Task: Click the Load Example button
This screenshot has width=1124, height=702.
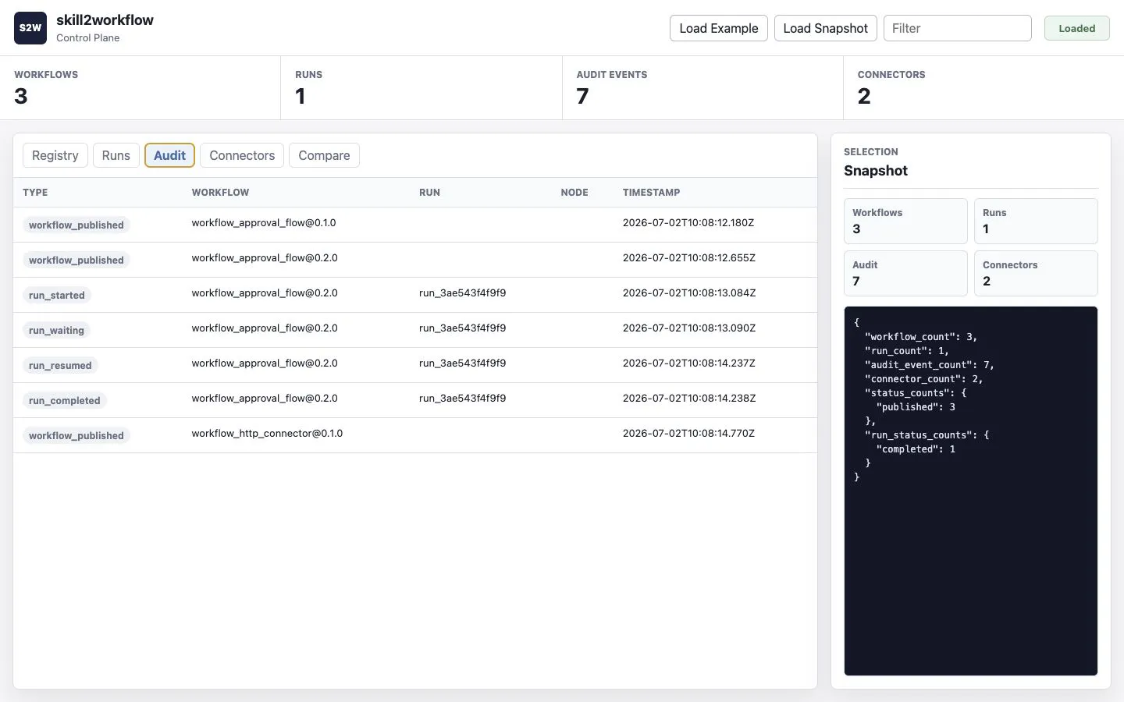Action: (x=719, y=28)
